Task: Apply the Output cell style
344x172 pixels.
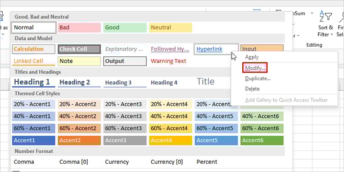Action: pyautogui.click(x=125, y=61)
